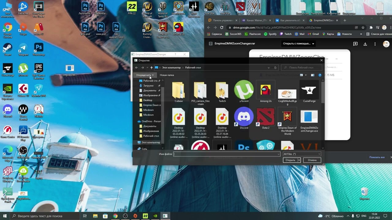This screenshot has height=220, width=392.
Task: Open the Recycle Bin on desktop
Action: pyautogui.click(x=364, y=194)
